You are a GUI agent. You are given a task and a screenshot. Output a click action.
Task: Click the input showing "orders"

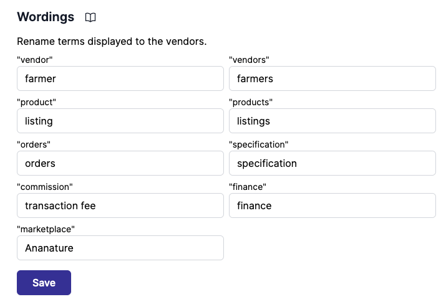(120, 163)
